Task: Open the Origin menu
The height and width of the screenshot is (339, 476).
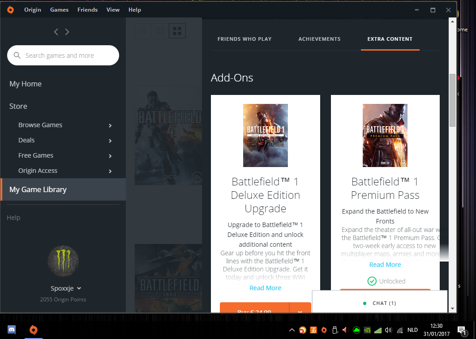Action: pos(33,10)
